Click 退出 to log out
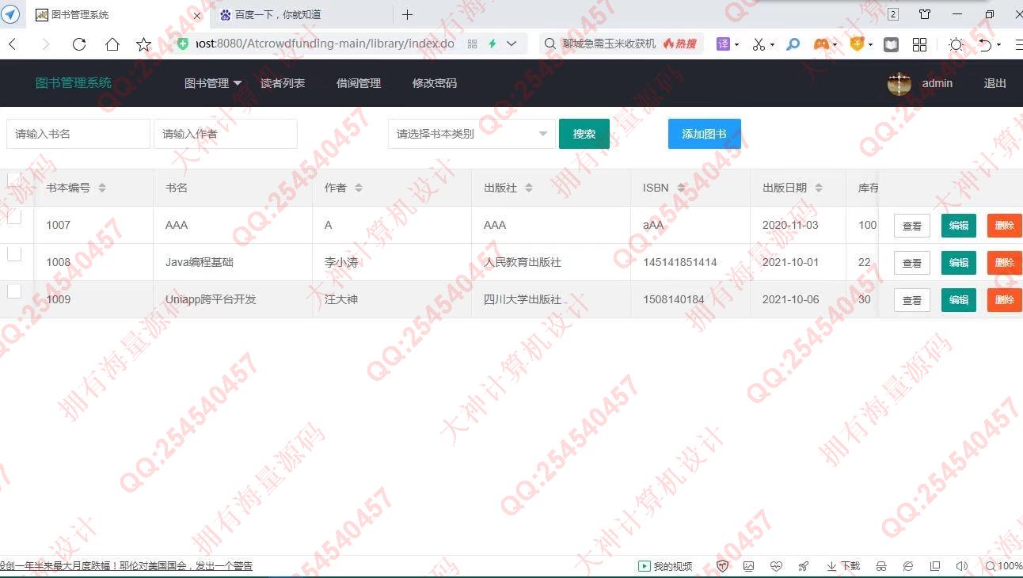Image resolution: width=1023 pixels, height=578 pixels. [995, 83]
